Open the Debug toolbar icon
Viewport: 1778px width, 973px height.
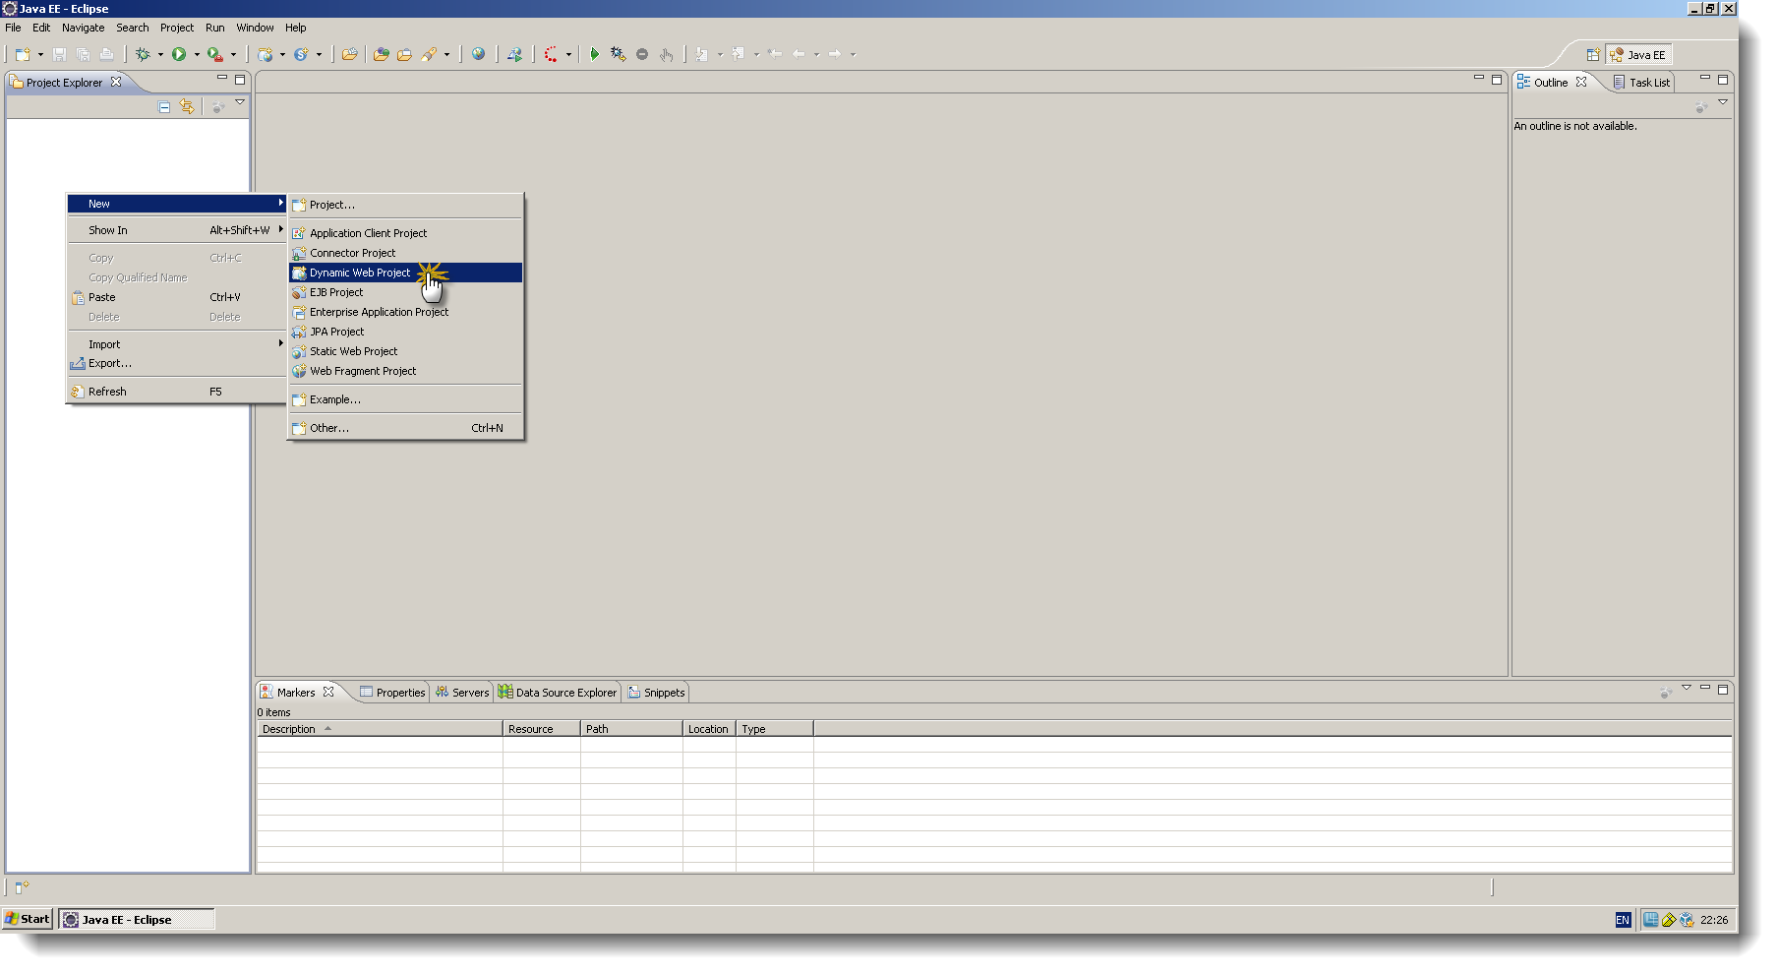143,54
